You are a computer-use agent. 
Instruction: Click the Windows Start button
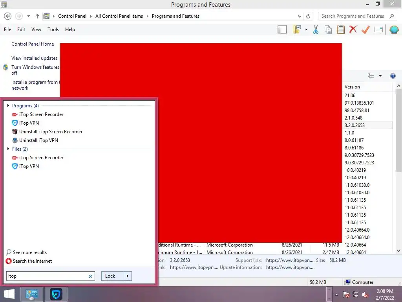click(9, 294)
